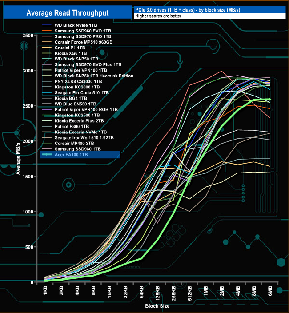
Task: Click the 16KB block size label
Action: pyautogui.click(x=109, y=292)
